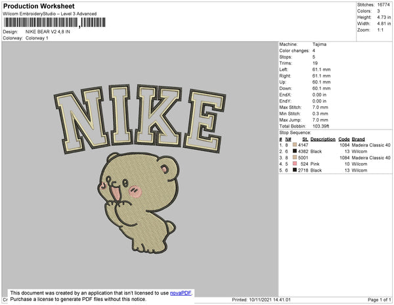This screenshot has height=305, width=394.
Task: Click the min stitch value '0.3 mm'
Action: tap(320, 114)
